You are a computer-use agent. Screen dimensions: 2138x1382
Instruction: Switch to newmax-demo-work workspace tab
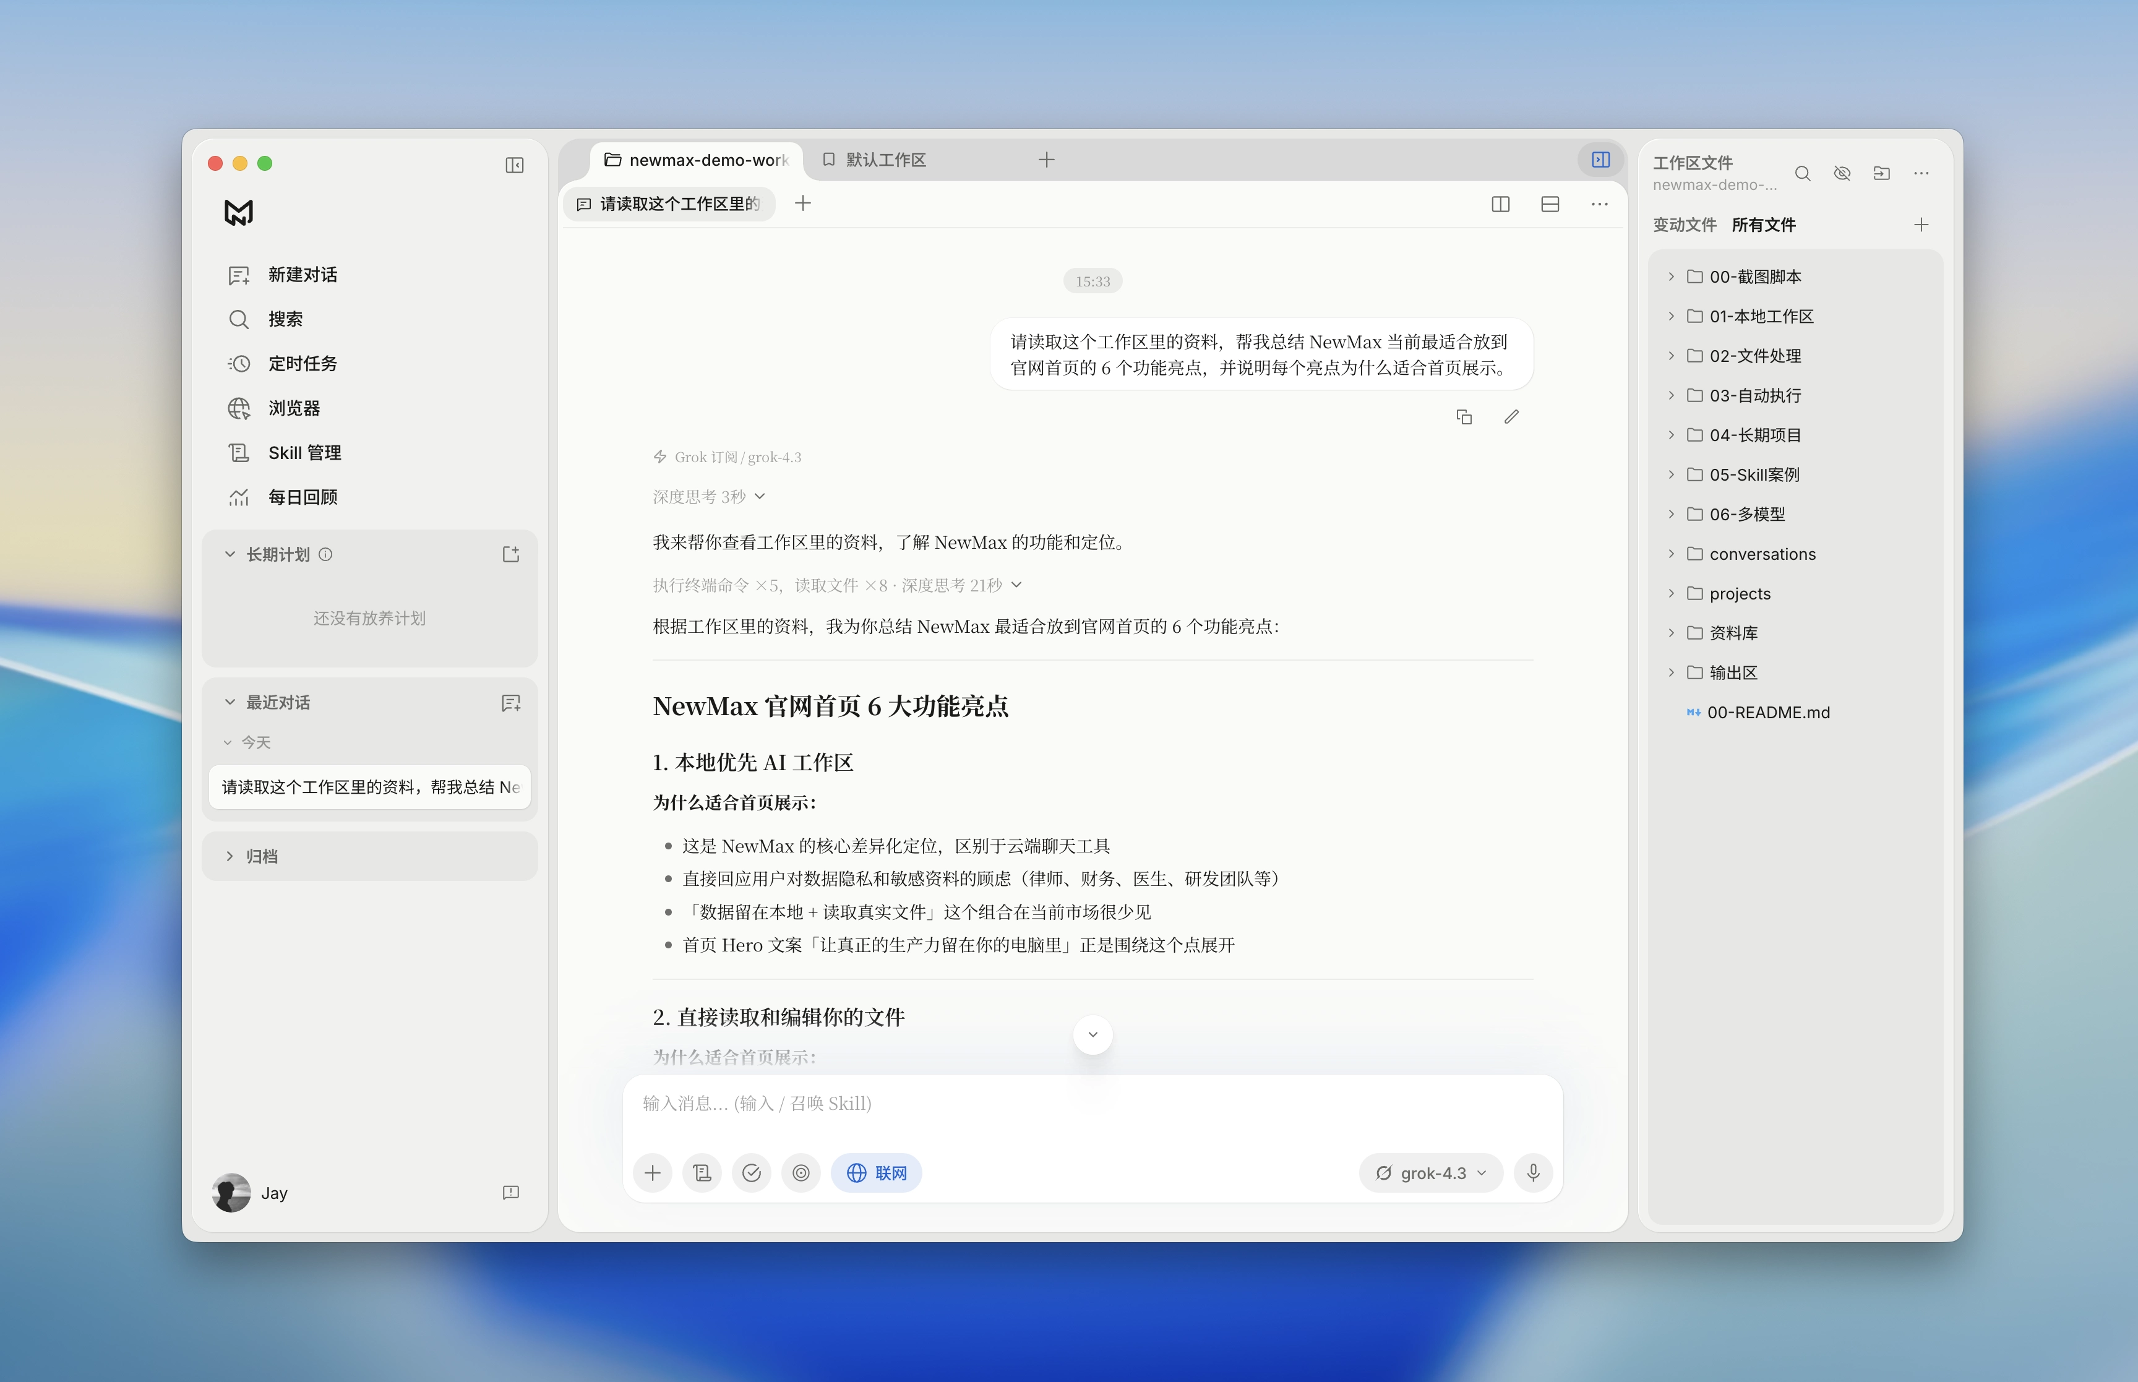point(696,160)
